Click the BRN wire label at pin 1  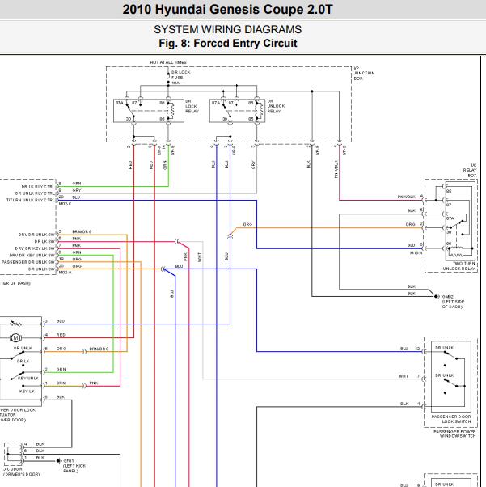[61, 383]
